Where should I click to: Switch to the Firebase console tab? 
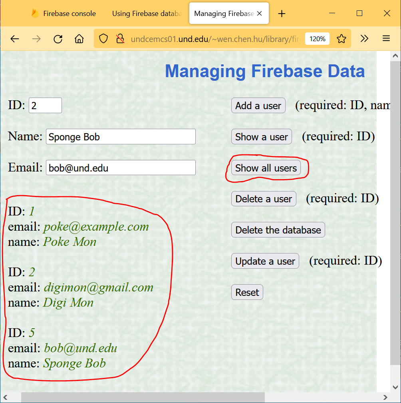tap(64, 14)
